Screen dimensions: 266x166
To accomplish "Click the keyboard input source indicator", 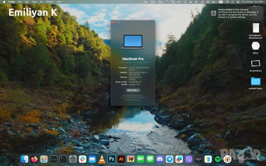I will [221, 2].
